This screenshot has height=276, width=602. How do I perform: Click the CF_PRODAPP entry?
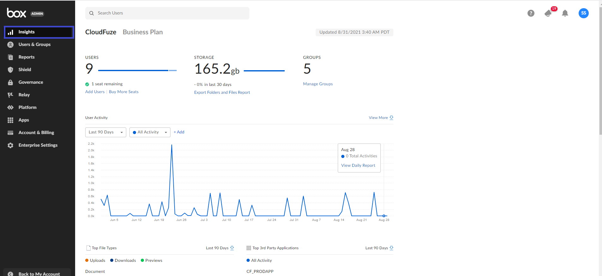coord(260,272)
